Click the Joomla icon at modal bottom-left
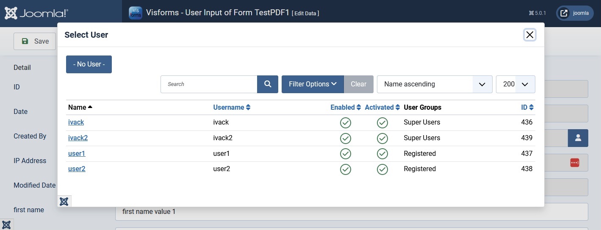 64,201
